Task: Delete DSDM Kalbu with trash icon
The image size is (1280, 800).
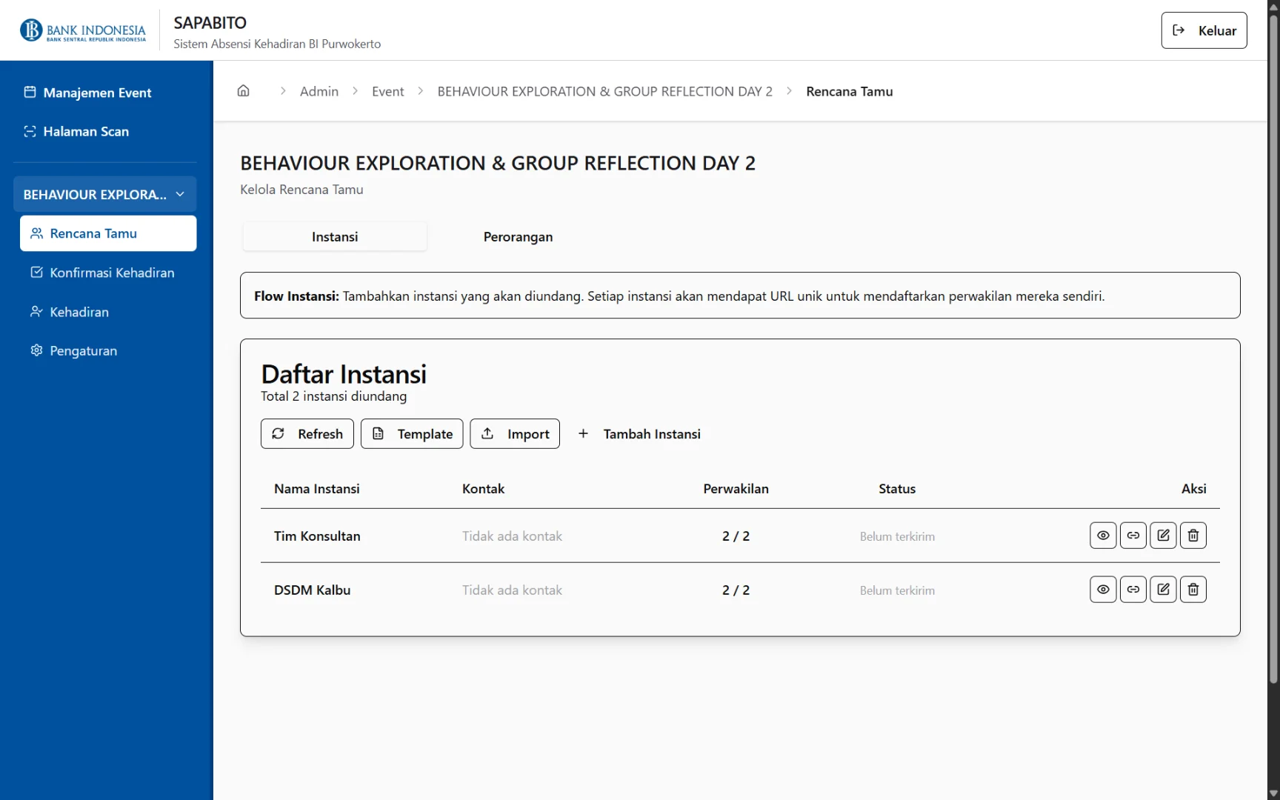Action: pyautogui.click(x=1193, y=590)
